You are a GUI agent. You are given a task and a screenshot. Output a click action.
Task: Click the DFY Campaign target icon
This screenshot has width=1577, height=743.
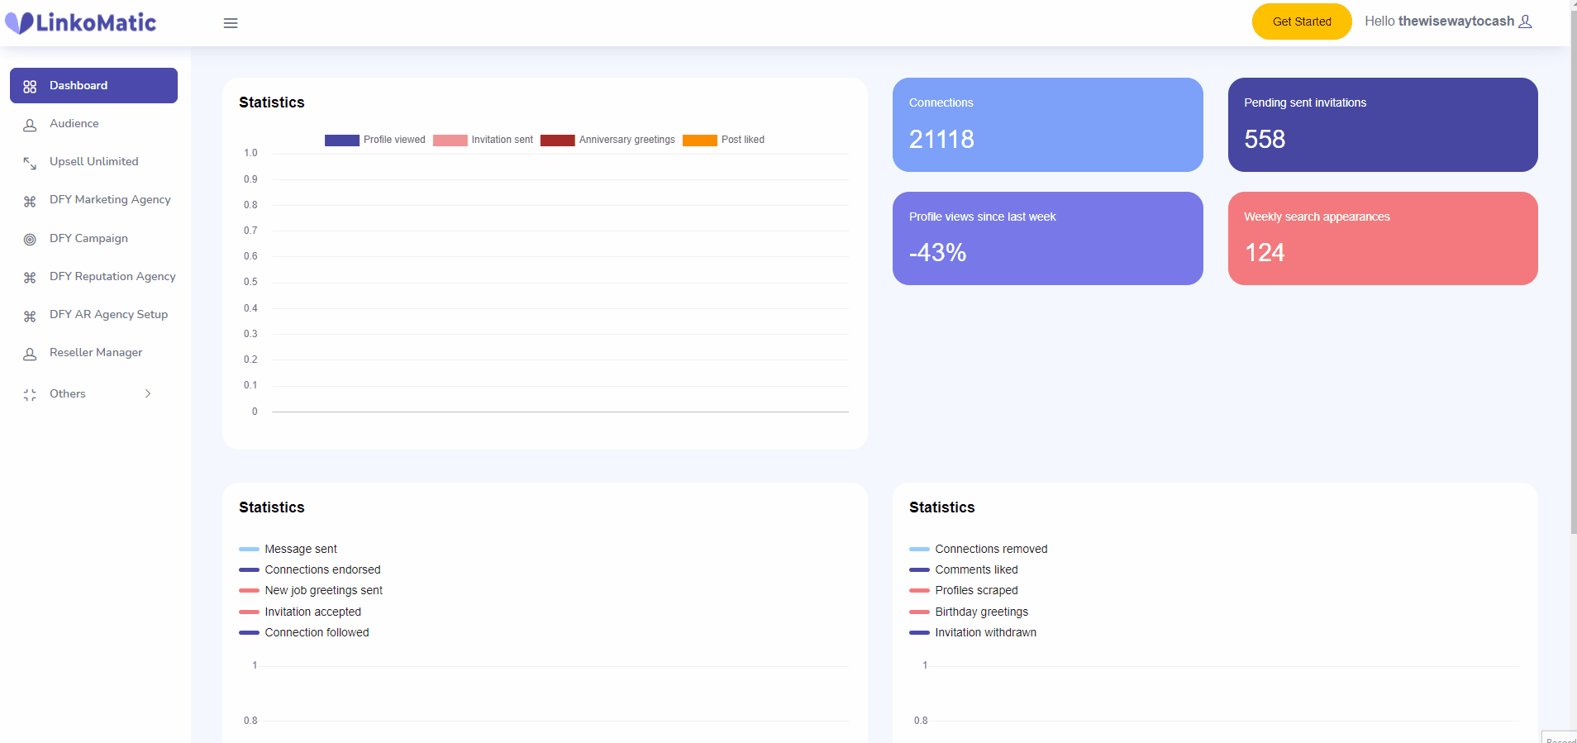point(30,240)
